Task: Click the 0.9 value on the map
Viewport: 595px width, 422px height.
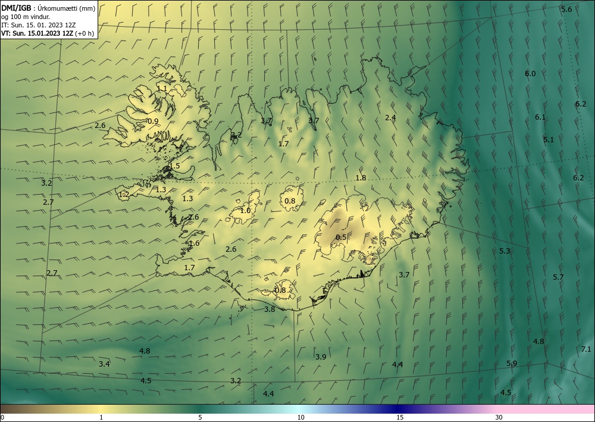Action: 153,121
